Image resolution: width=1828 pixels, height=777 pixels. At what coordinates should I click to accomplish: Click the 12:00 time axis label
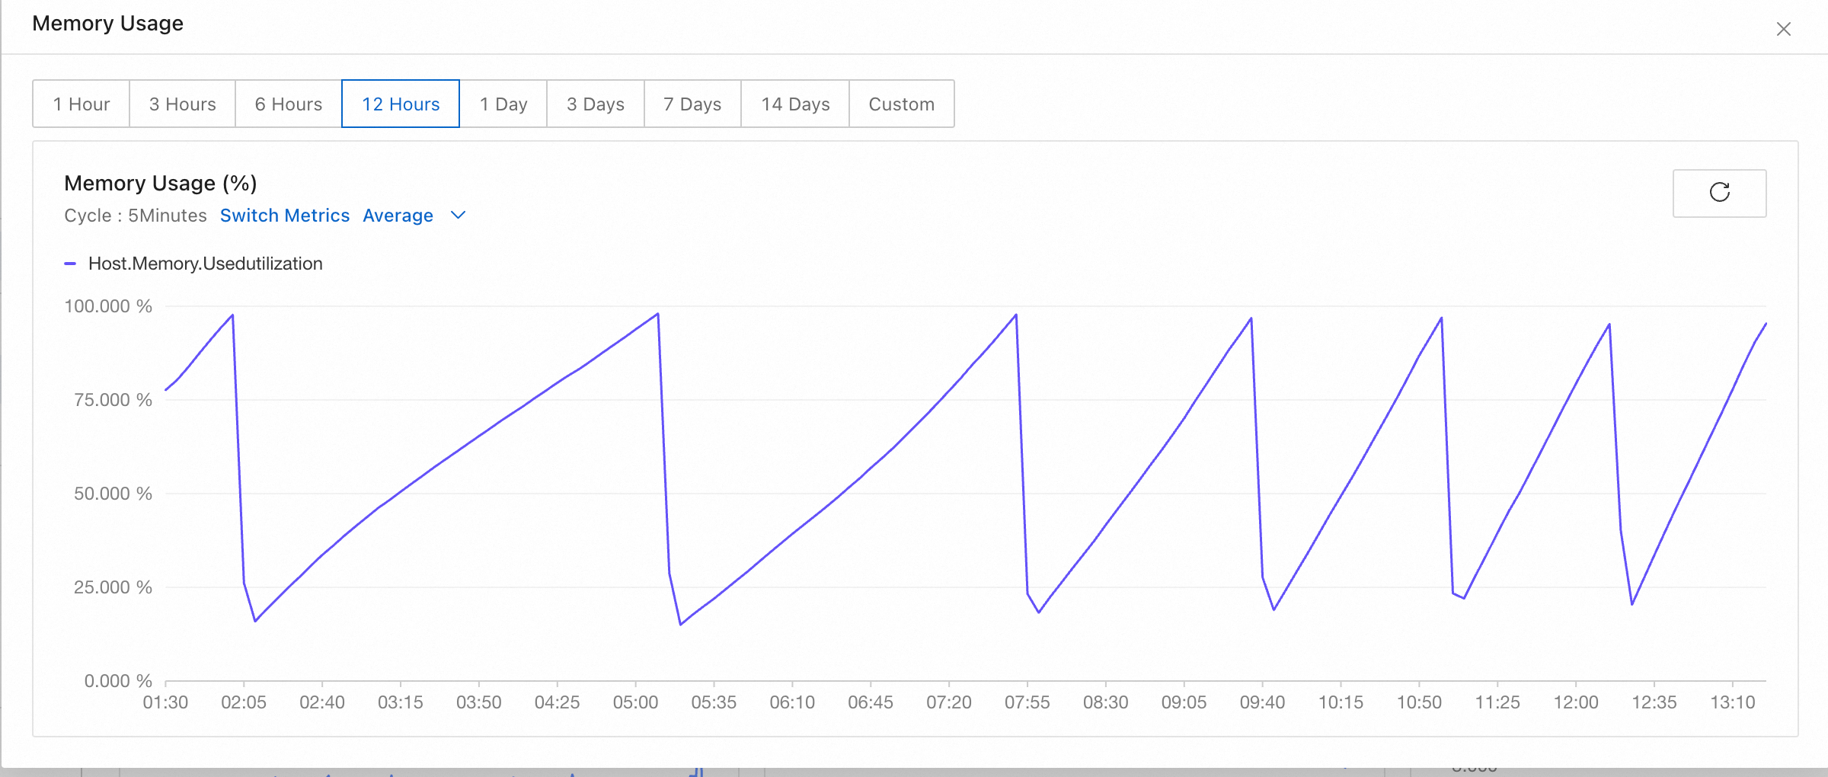1575,702
